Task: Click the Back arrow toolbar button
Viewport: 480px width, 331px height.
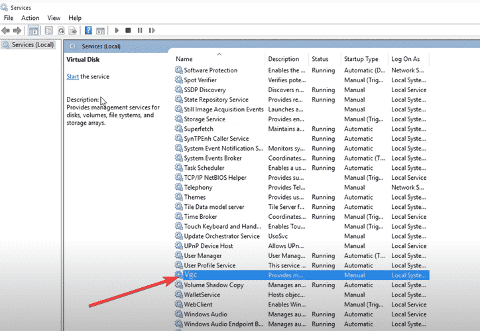Action: click(x=6, y=31)
